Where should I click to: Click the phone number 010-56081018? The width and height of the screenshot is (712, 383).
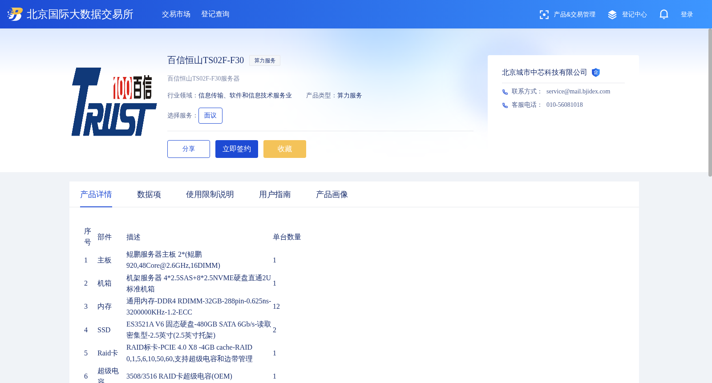tap(564, 105)
